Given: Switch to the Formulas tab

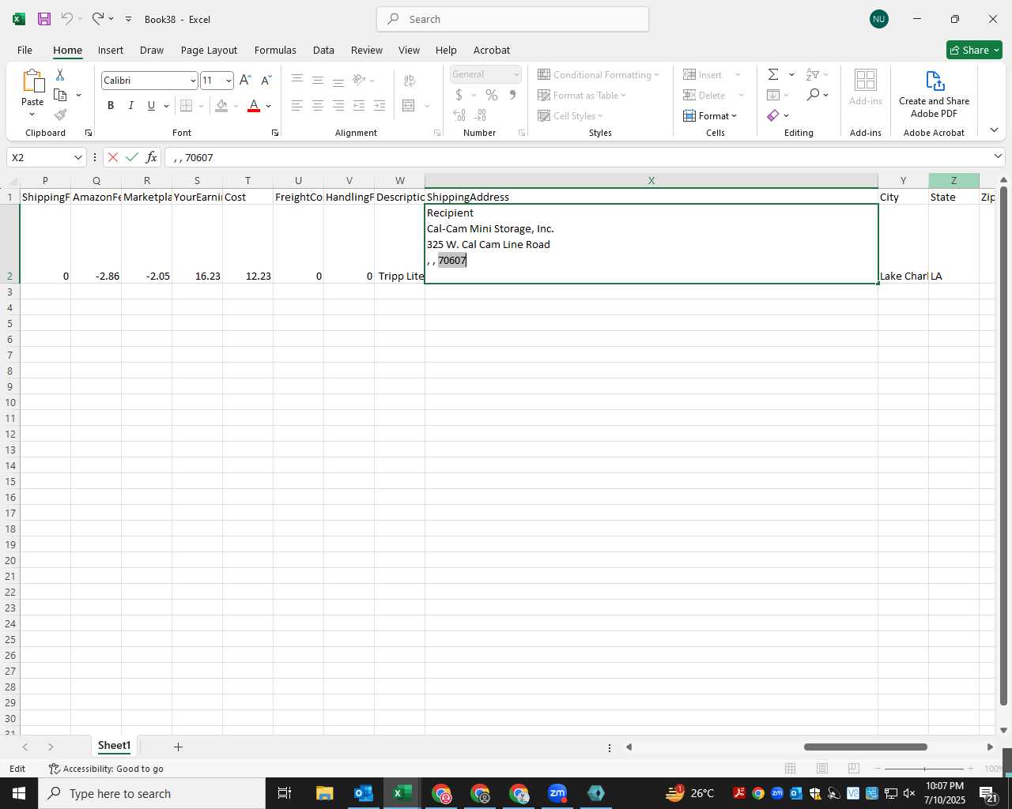Looking at the screenshot, I should tap(275, 50).
